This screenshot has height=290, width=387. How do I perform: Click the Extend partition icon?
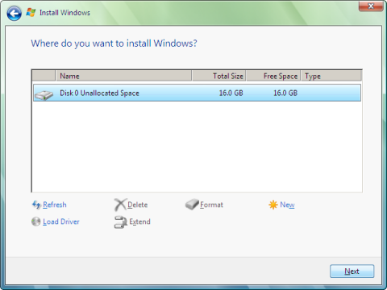(x=120, y=222)
